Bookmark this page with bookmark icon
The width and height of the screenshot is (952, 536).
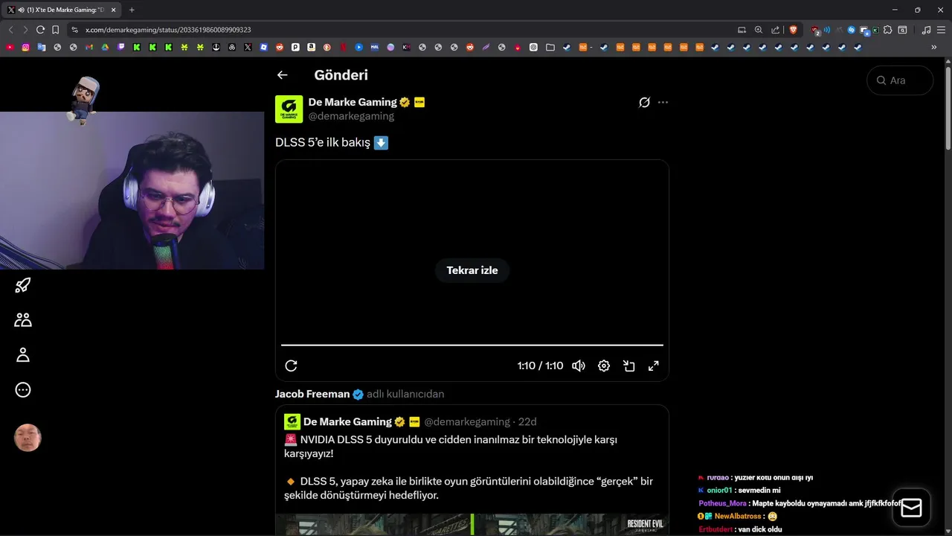pos(55,30)
